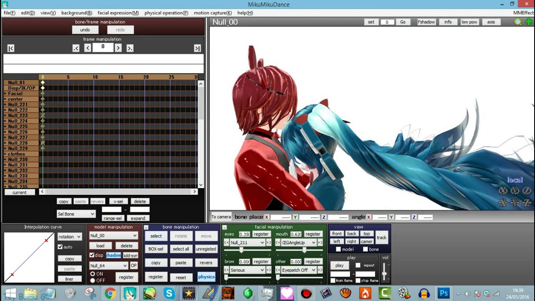Viewport: 535px width, 301px height.
Task: Open the Eyepatch Off dropdown
Action: pyautogui.click(x=298, y=270)
